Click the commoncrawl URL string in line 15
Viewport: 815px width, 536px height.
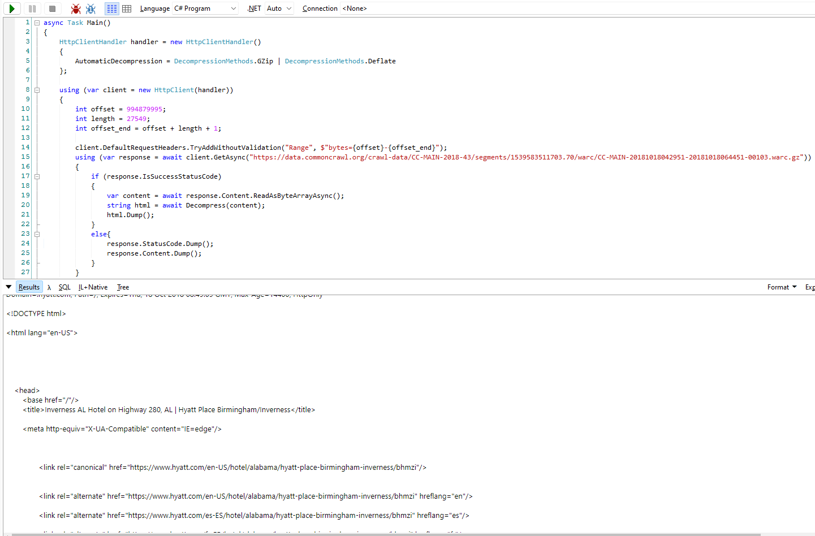click(527, 157)
